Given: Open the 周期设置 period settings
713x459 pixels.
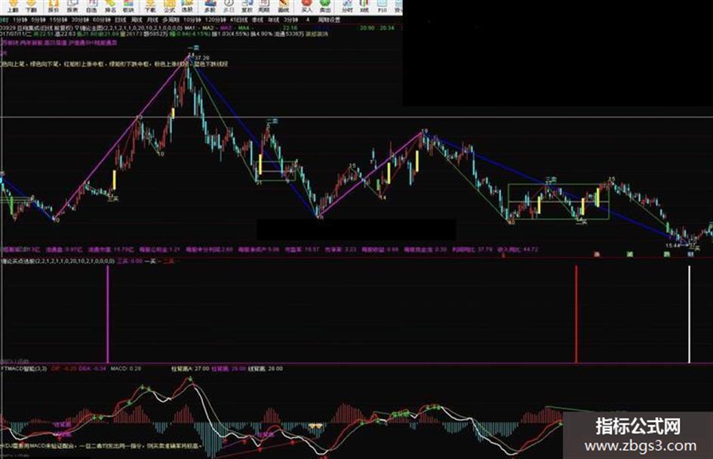Looking at the screenshot, I should (x=329, y=20).
